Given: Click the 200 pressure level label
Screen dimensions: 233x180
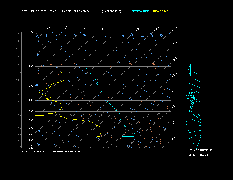Looking at the screenshot, I should pos(31,66).
